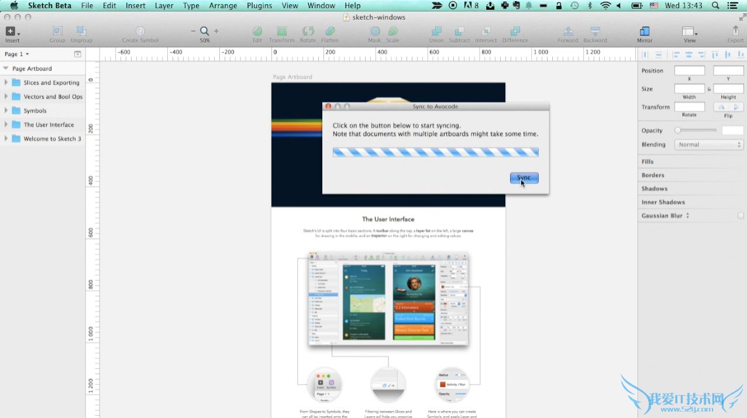
Task: Select the Rotate tool
Action: tap(308, 31)
